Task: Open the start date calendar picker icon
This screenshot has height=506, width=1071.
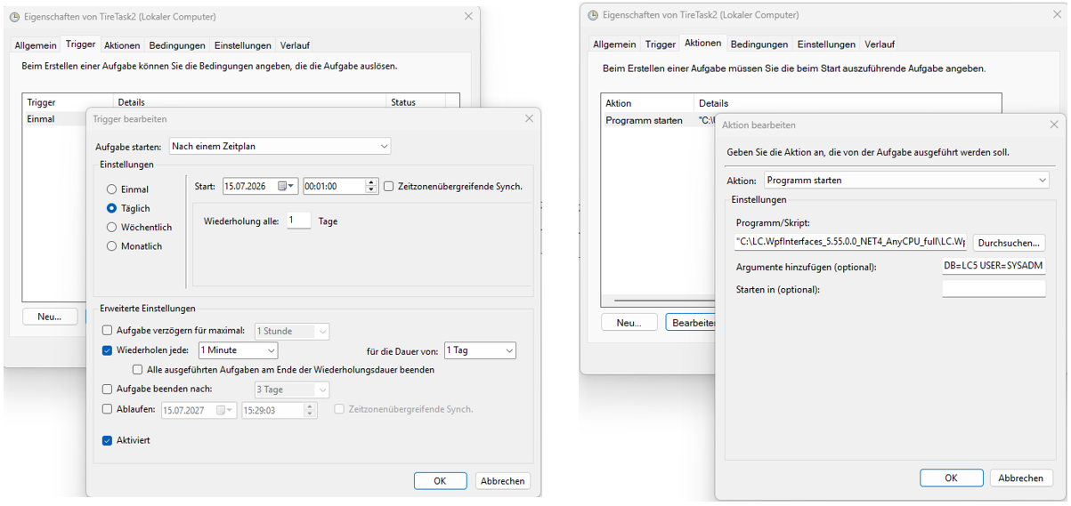Action: 287,186
